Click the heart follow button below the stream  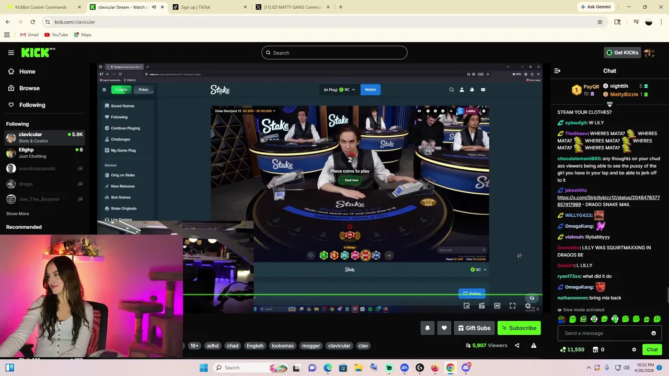444,328
